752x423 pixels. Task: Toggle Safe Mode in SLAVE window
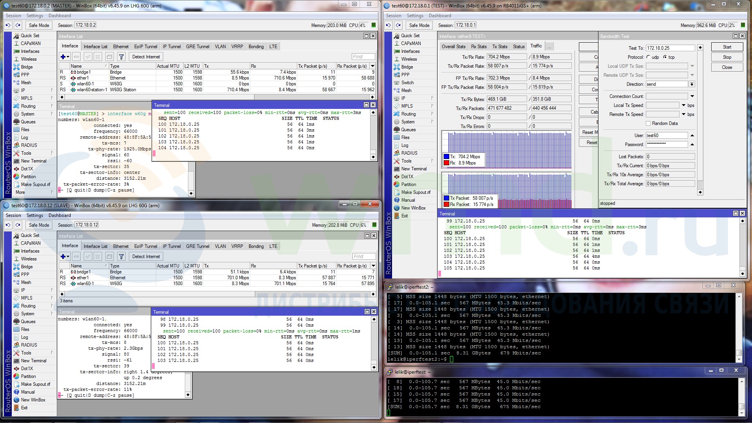coord(39,225)
